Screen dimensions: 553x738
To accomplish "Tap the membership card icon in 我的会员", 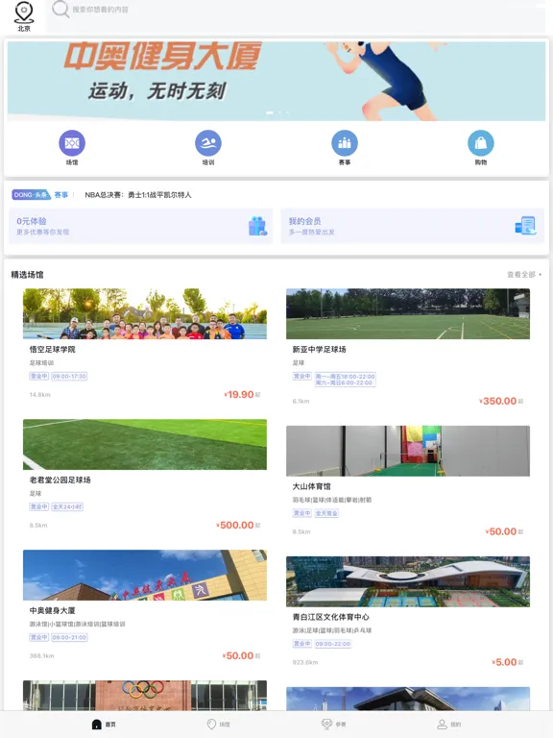I will pyautogui.click(x=526, y=226).
